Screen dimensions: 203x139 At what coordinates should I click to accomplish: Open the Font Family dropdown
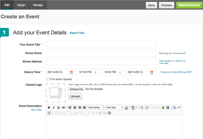(x=96, y=108)
